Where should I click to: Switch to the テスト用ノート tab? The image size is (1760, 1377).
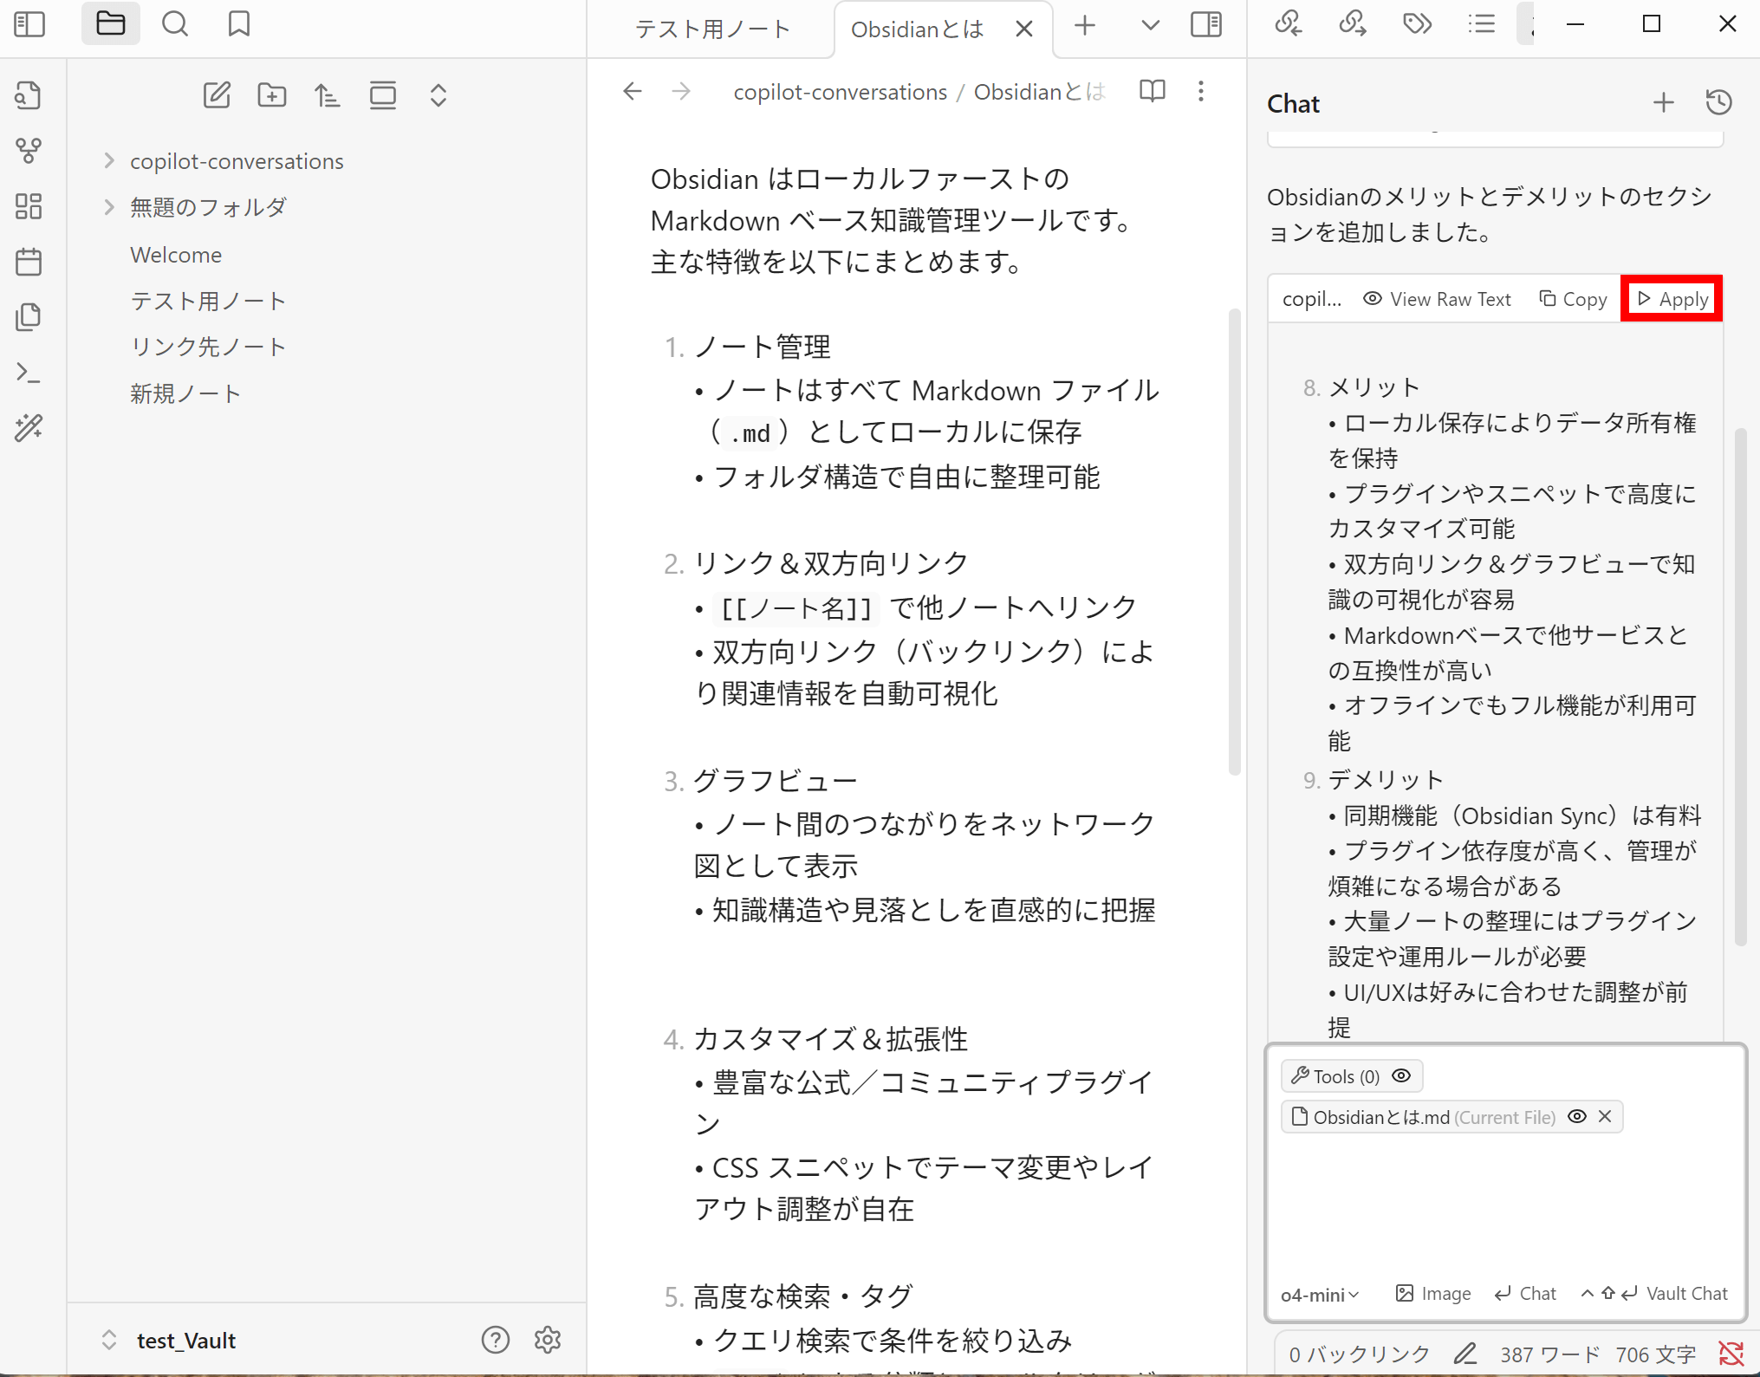712,29
